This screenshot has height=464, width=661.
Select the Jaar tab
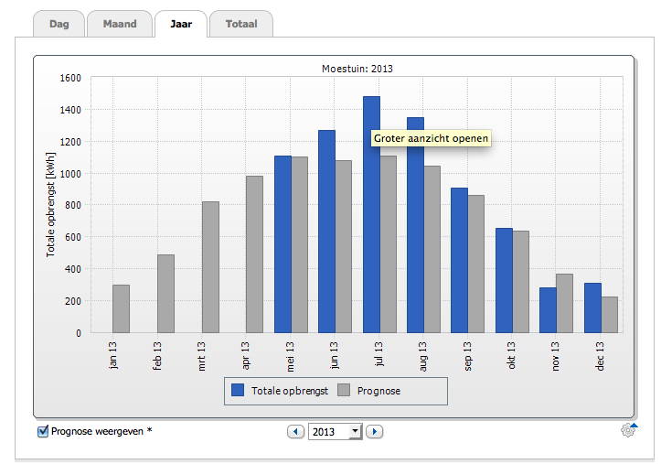pos(180,24)
